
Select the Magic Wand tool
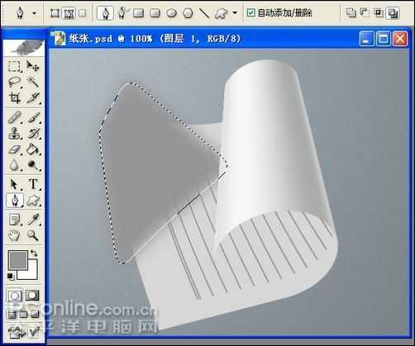[x=33, y=82]
